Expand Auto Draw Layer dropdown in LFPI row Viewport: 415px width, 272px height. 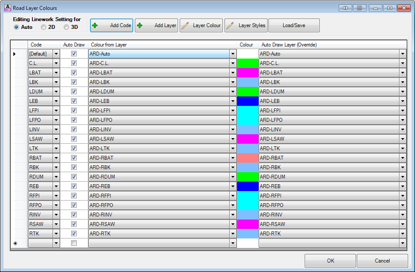403,111
